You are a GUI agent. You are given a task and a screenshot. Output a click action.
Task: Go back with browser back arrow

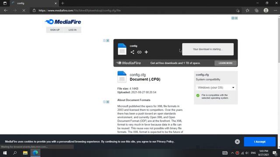click(6, 10)
